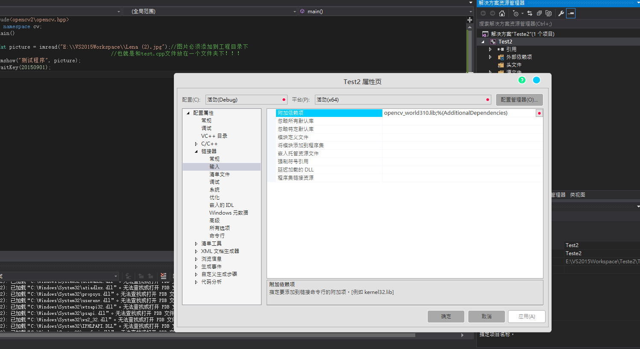The image size is (640, 349).
Task: Click the 头文件 folder icon
Action: click(501, 65)
